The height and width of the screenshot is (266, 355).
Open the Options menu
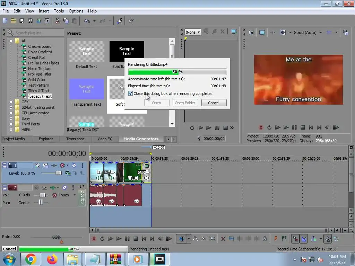[x=76, y=11]
